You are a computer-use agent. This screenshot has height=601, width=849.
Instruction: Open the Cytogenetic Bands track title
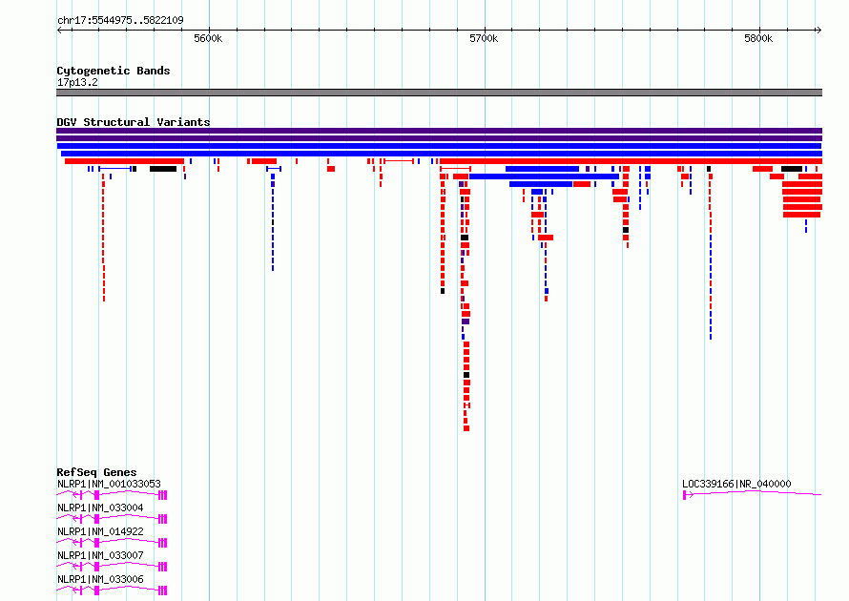click(x=114, y=71)
